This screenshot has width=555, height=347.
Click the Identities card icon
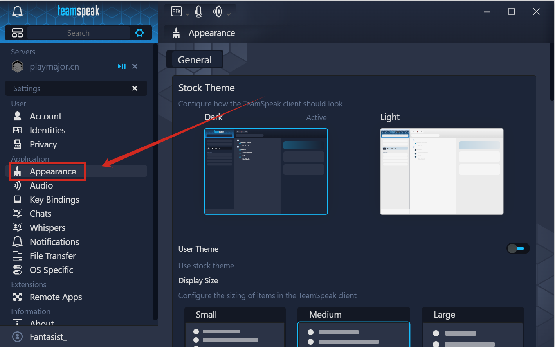(17, 130)
